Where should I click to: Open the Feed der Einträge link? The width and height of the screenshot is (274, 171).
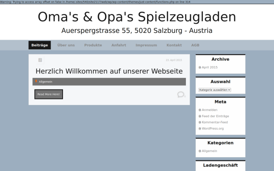[215, 116]
